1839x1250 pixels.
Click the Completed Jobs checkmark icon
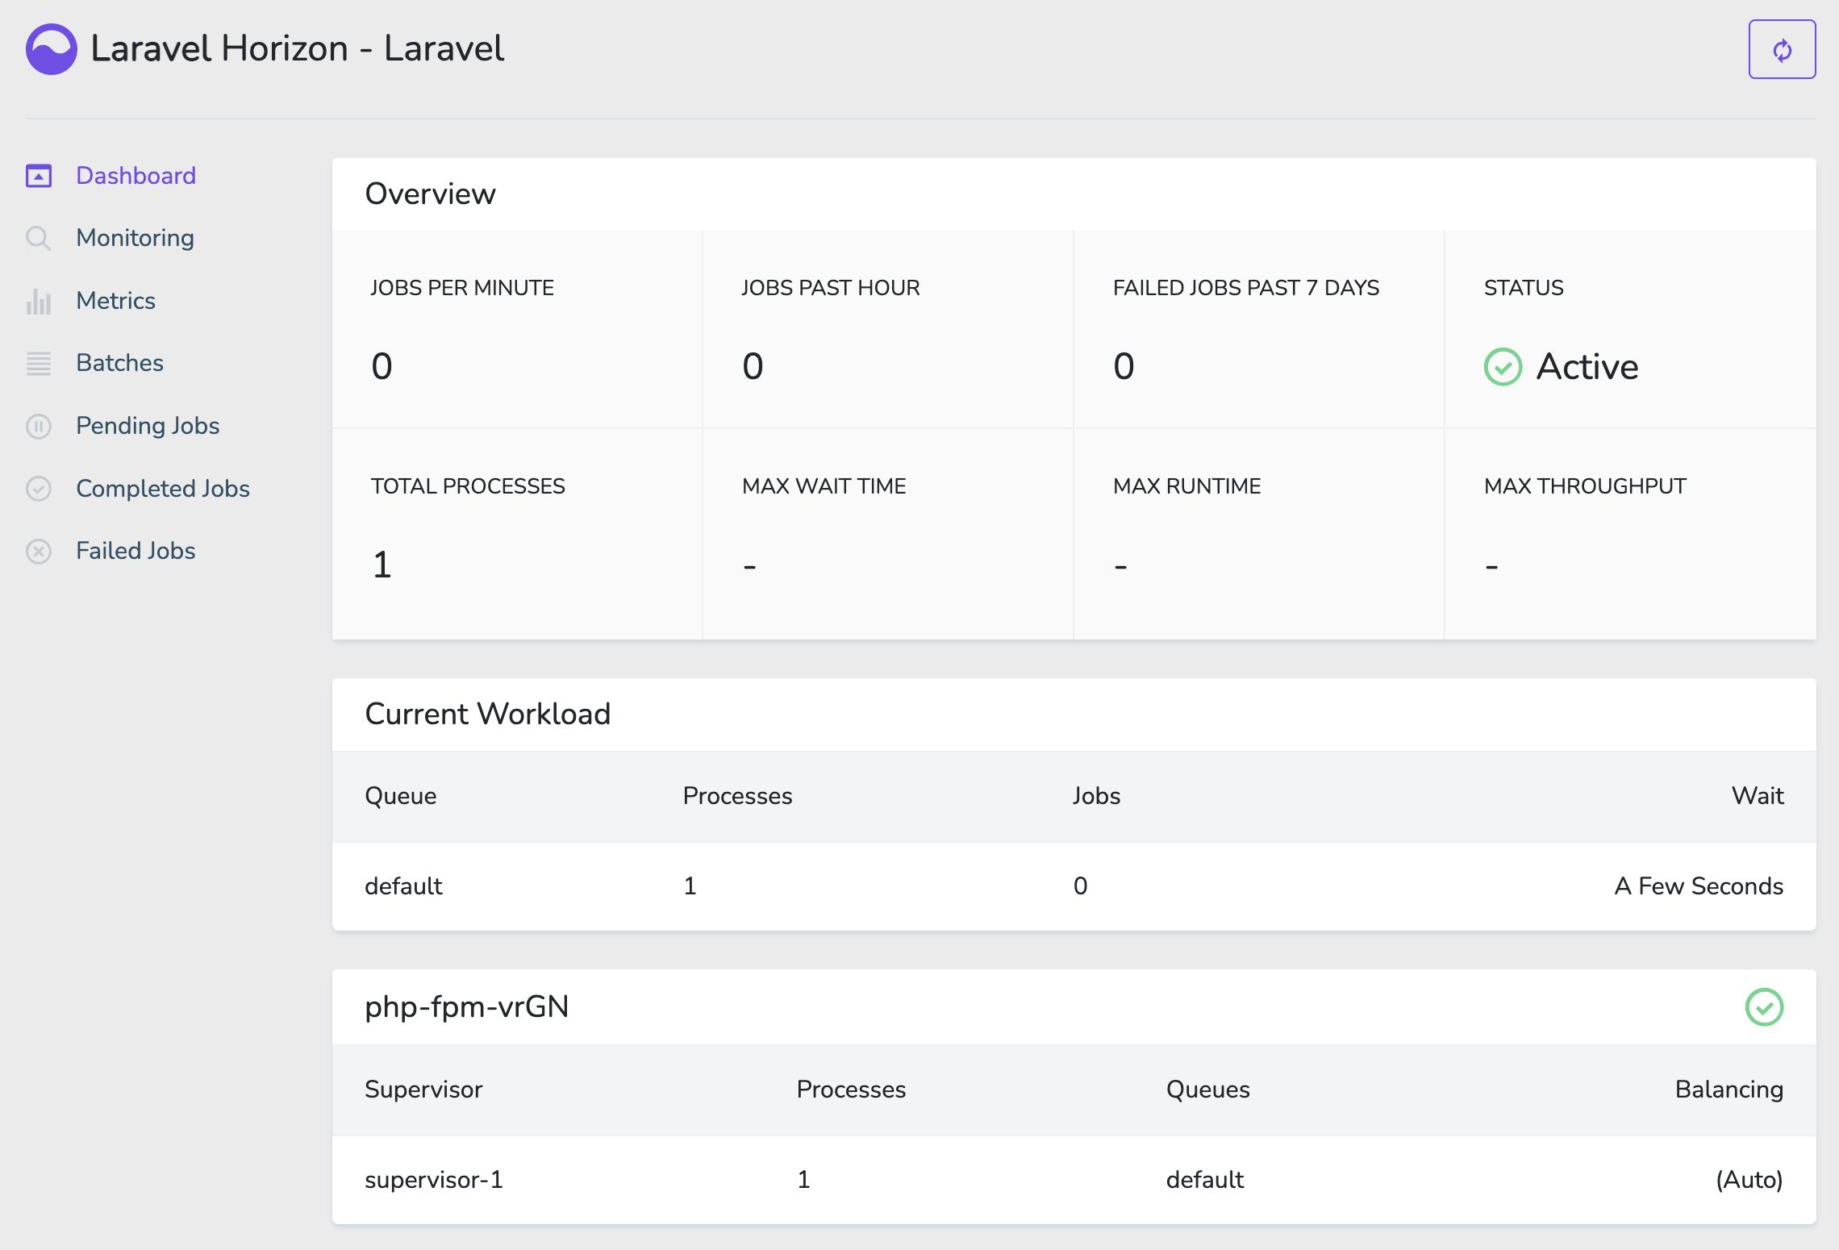[39, 489]
